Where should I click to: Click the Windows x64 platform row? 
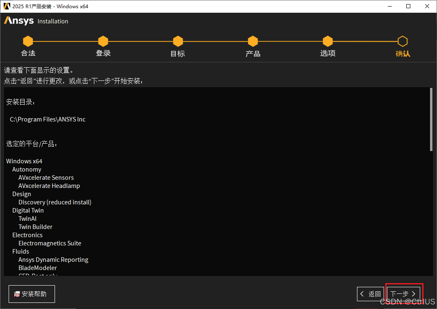point(24,161)
